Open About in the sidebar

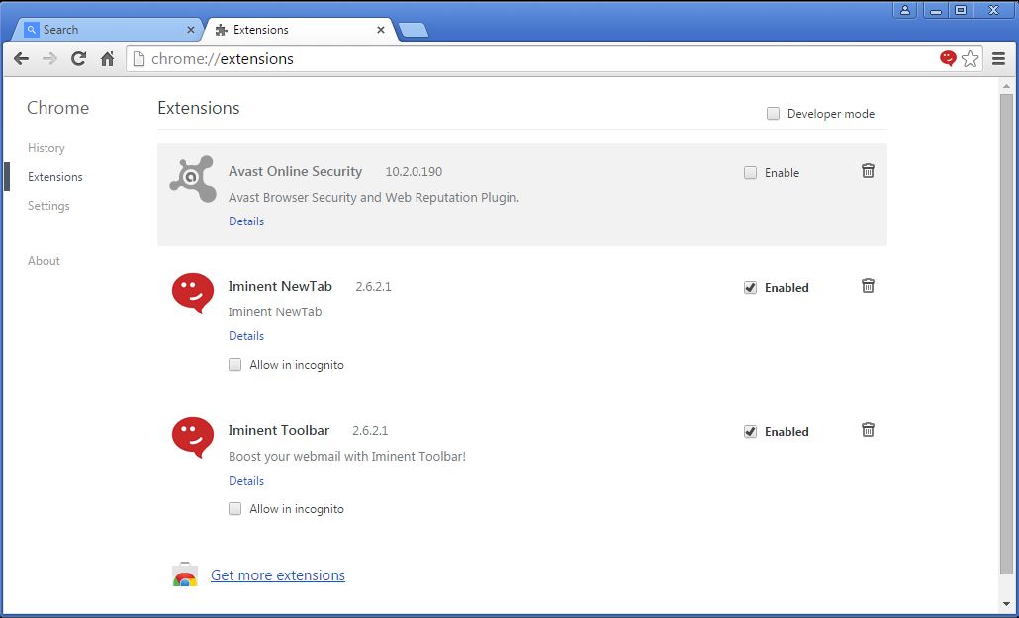pyautogui.click(x=44, y=261)
